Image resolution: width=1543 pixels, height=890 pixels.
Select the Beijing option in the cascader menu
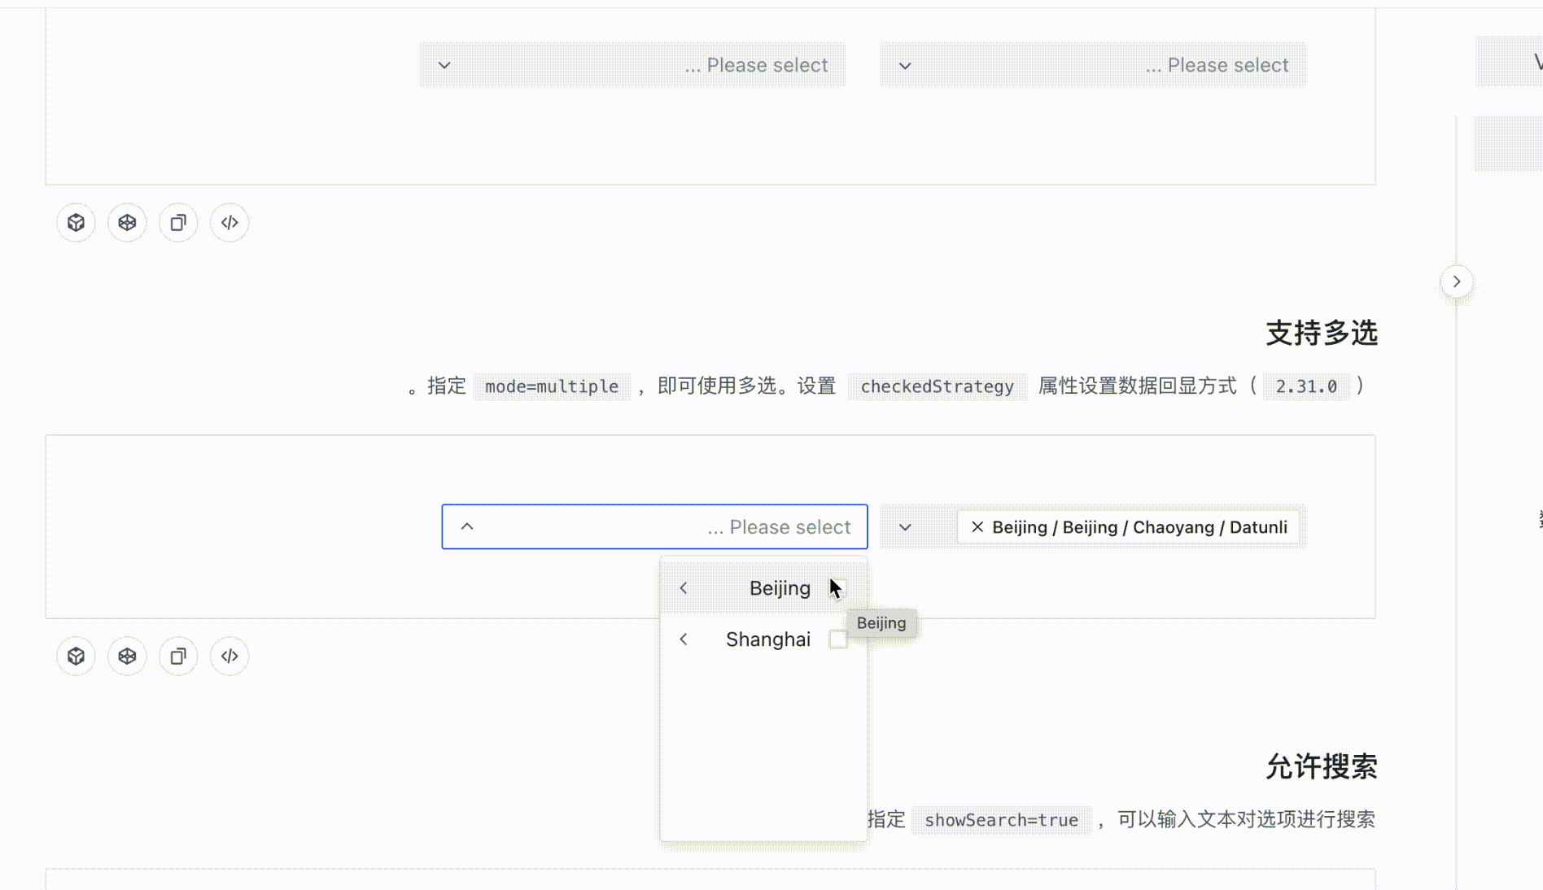point(779,587)
